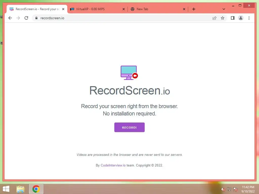This screenshot has width=259, height=194.
Task: Click the browser back arrow
Action: coord(10,18)
